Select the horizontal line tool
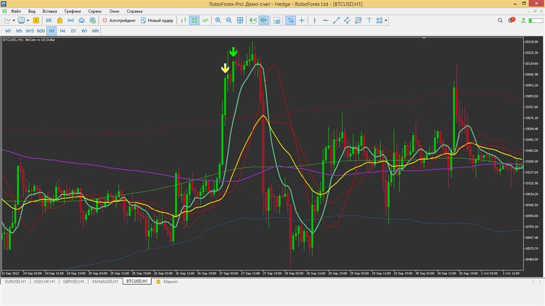The width and height of the screenshot is (545, 306). tap(325, 20)
